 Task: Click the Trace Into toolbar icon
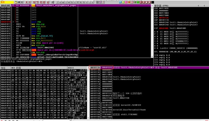click(41, 2)
